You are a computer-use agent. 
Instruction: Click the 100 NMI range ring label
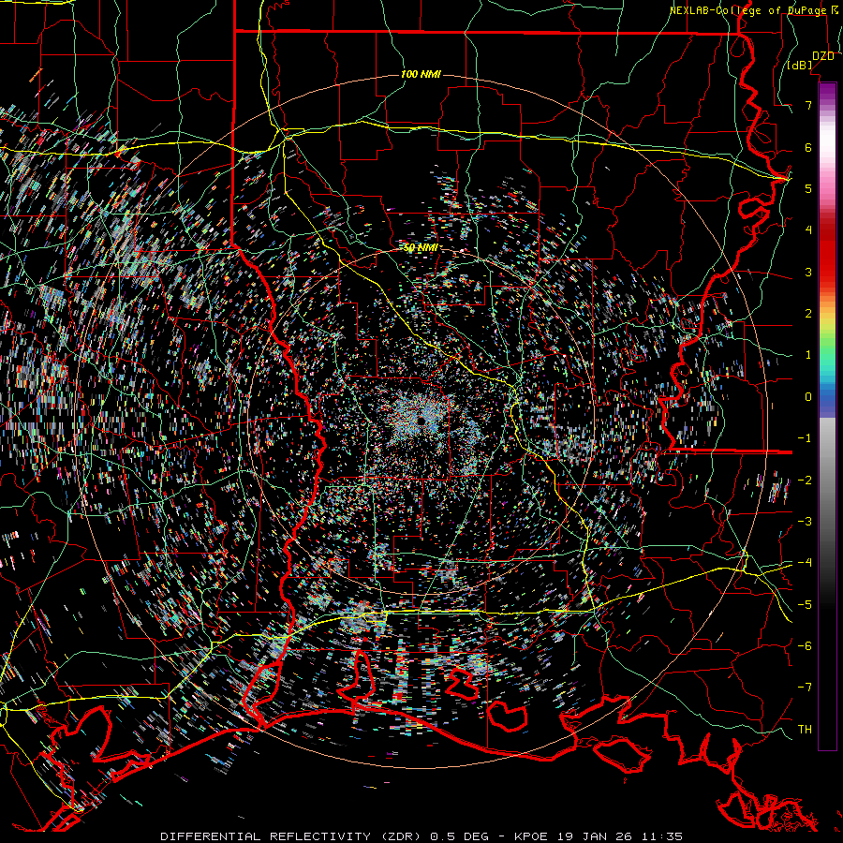click(421, 74)
